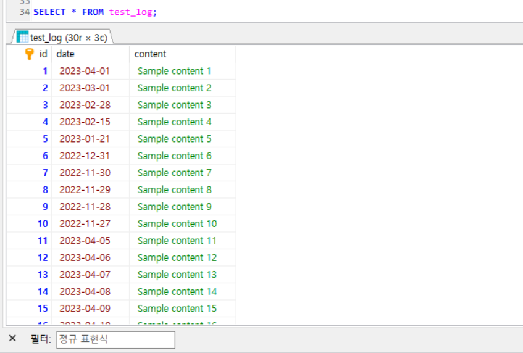Click the cell 'Sample content 12'

point(183,258)
